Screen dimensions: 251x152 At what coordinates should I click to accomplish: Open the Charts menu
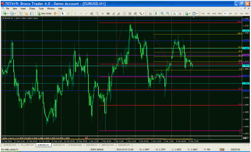[32, 8]
